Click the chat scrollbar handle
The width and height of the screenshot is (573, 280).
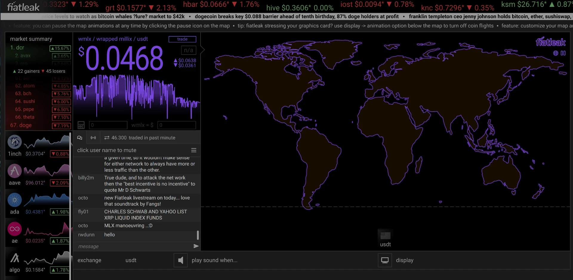pyautogui.click(x=198, y=235)
